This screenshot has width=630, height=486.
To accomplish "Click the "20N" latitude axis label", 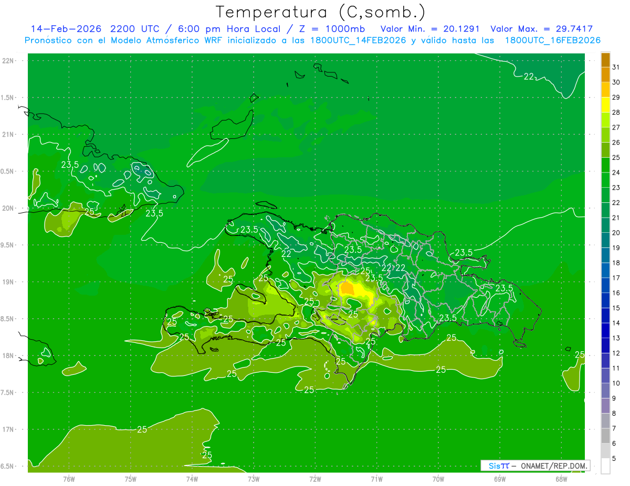I will pos(9,208).
